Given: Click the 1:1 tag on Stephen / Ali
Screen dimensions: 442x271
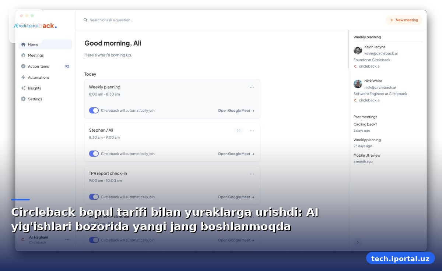Looking at the screenshot, I should pyautogui.click(x=239, y=131).
